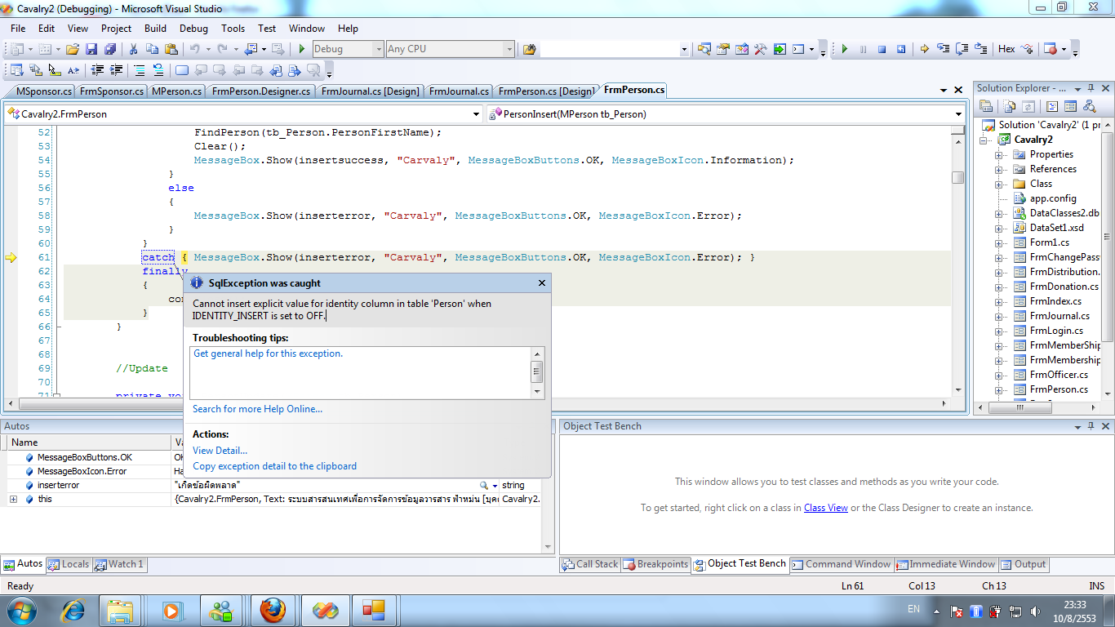The height and width of the screenshot is (627, 1115).
Task: Open the Cavalry2.FrmPerson class dropdown
Action: click(476, 114)
